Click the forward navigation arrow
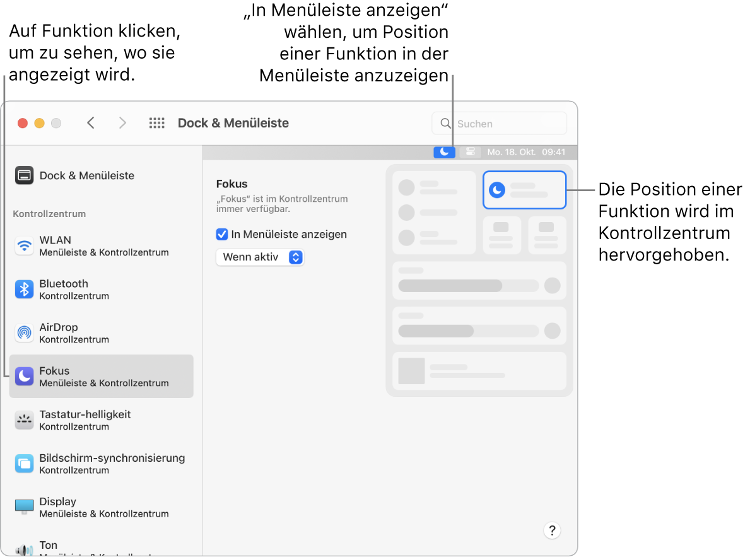This screenshot has width=750, height=557. coord(122,123)
